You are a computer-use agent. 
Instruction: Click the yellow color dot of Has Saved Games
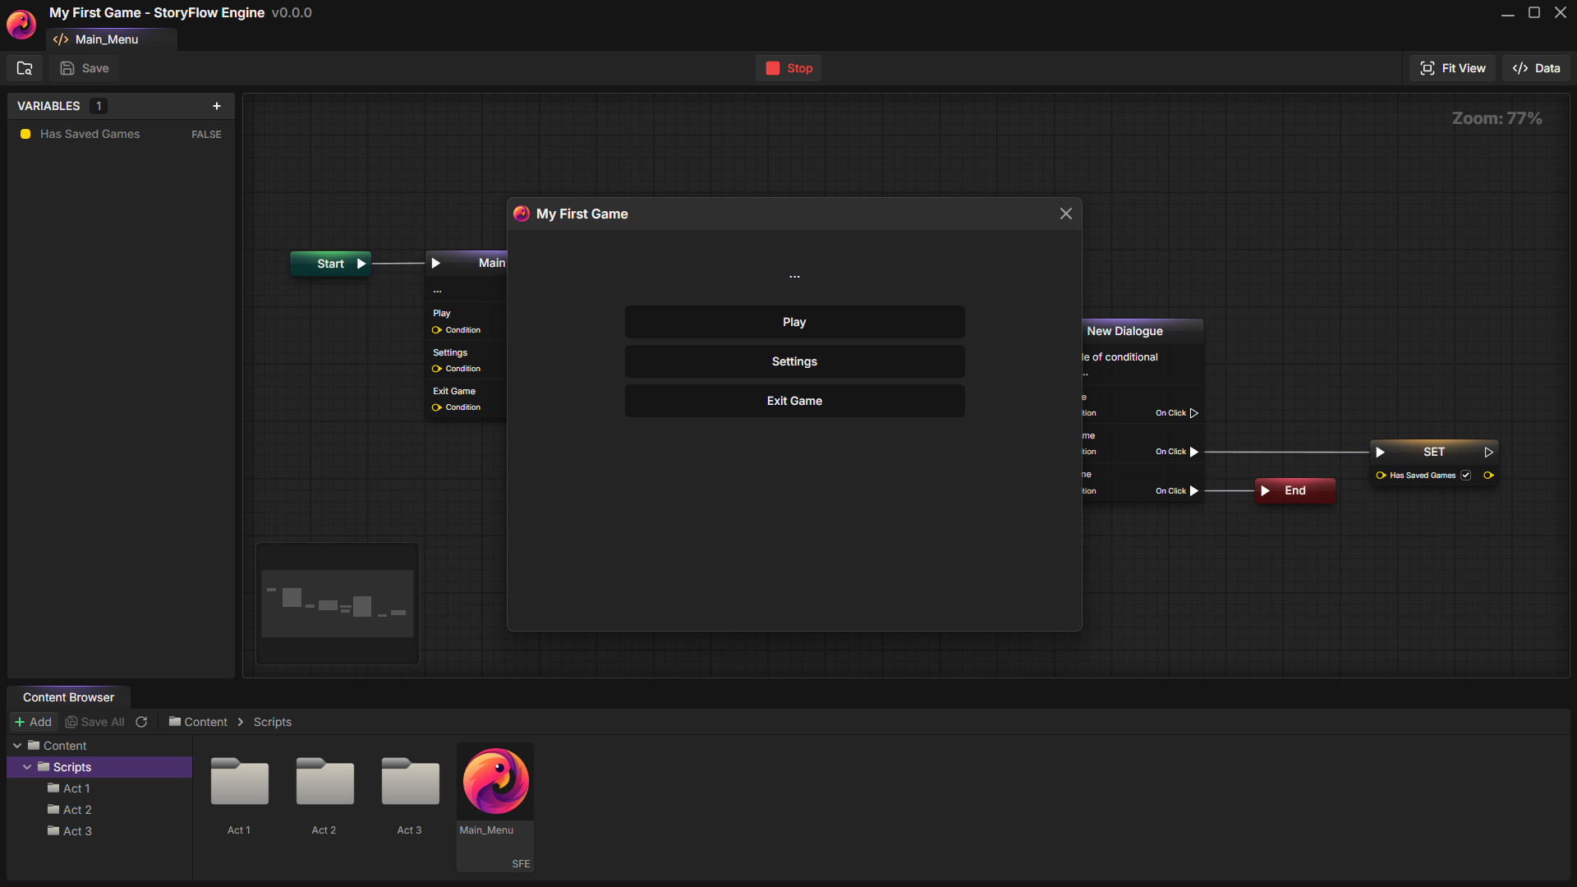pos(25,134)
